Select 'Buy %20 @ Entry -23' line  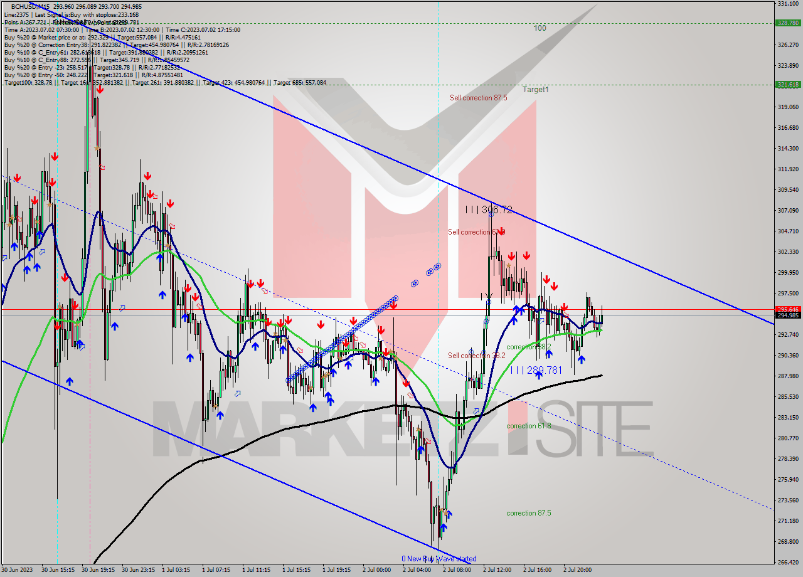[93, 67]
